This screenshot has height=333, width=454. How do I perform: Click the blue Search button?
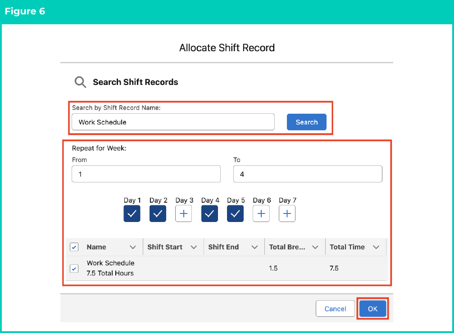[x=307, y=122]
